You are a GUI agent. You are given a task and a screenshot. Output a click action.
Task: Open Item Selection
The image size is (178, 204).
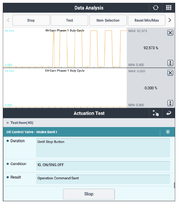(108, 20)
